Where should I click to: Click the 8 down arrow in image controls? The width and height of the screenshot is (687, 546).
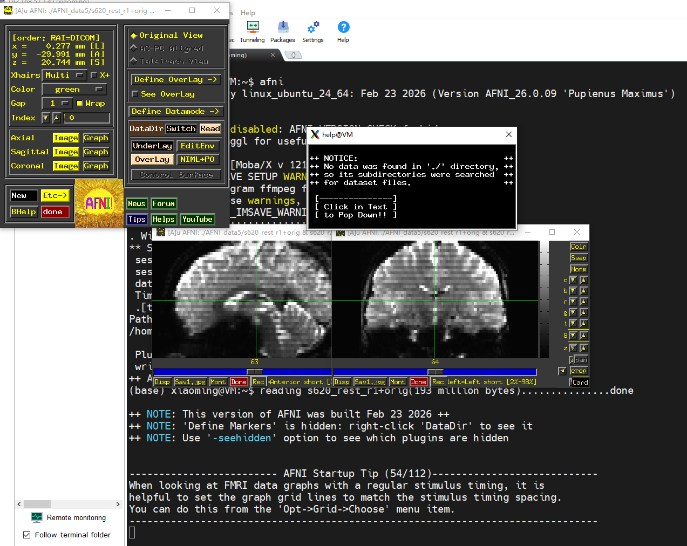(x=573, y=336)
